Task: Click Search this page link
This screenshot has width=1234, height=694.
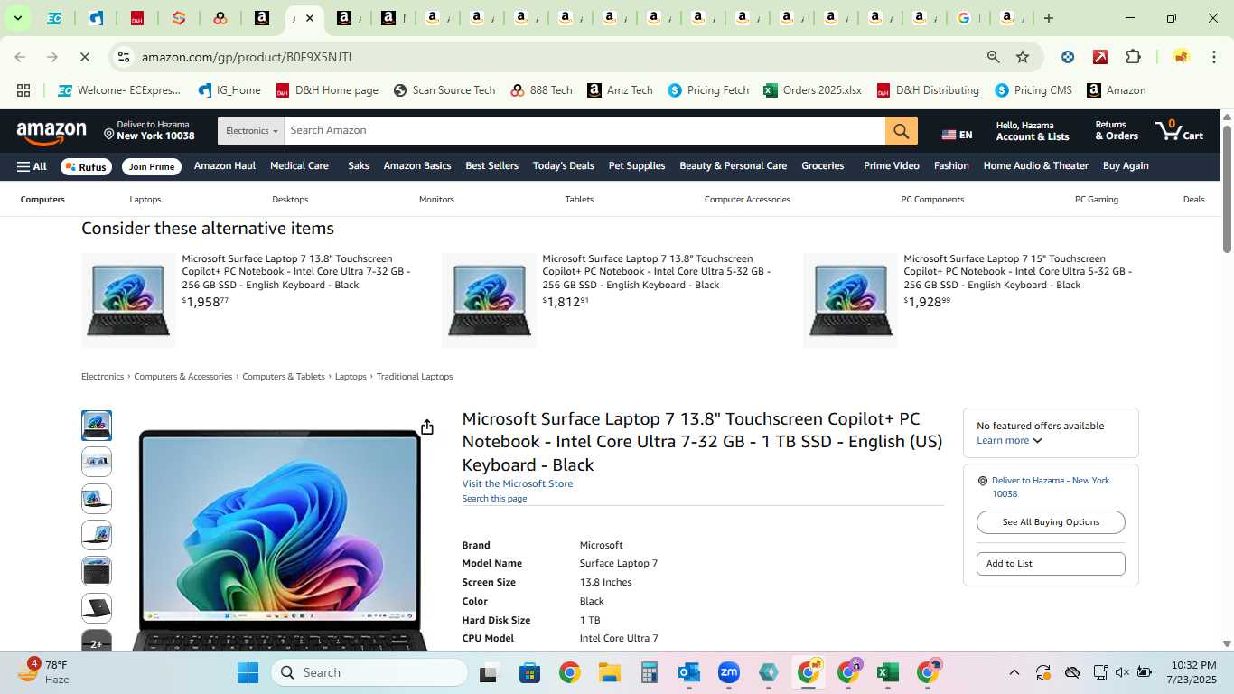Action: 494,499
